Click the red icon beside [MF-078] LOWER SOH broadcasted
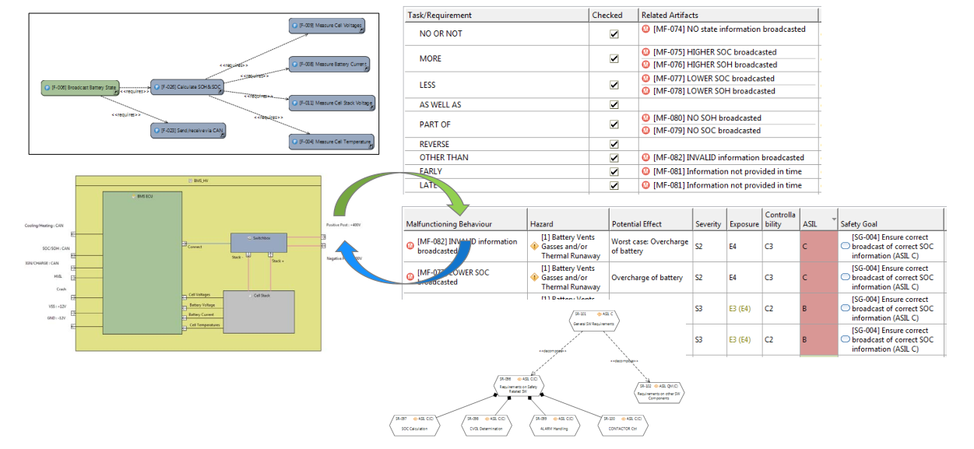 click(645, 91)
